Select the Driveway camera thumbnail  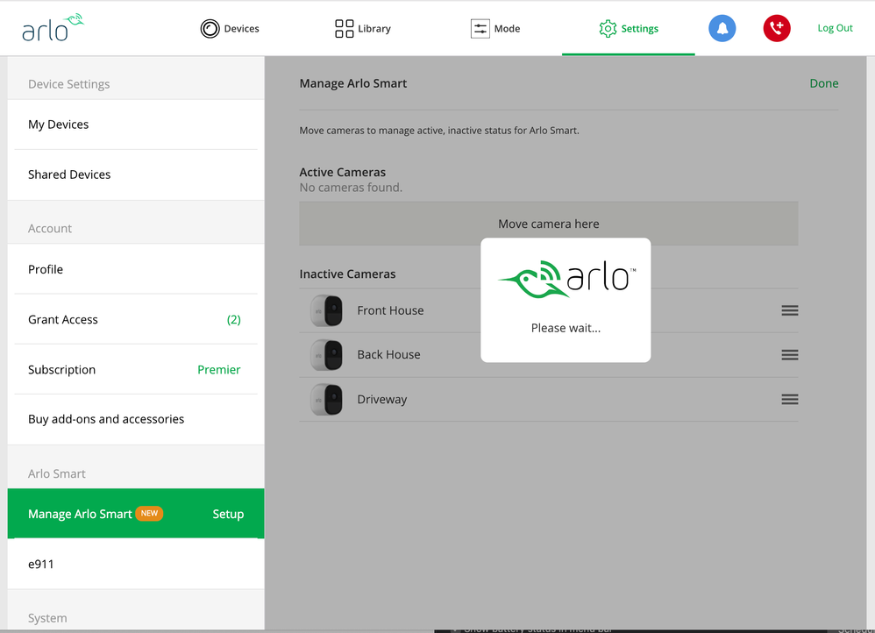click(x=326, y=399)
